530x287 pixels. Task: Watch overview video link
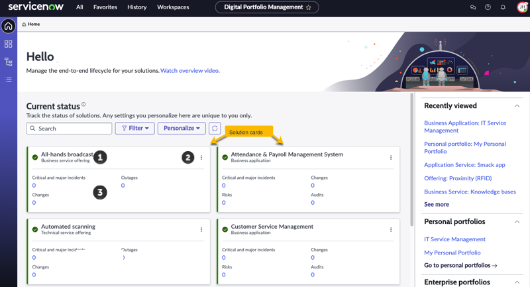click(190, 71)
